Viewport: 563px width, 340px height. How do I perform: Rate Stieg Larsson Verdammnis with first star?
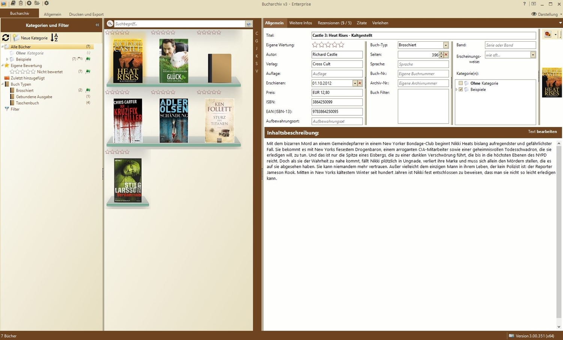coord(108,152)
